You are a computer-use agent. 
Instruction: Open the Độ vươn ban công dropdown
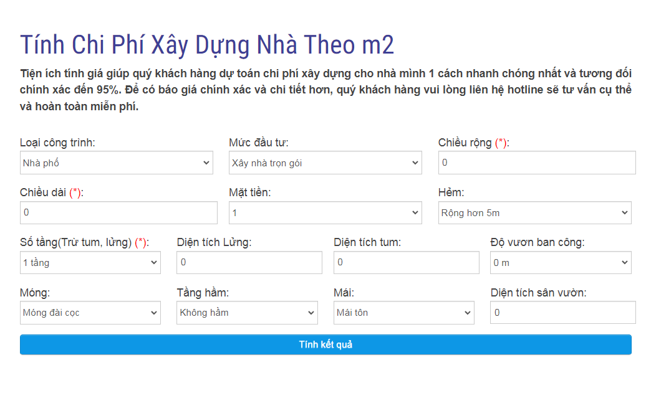click(x=560, y=263)
